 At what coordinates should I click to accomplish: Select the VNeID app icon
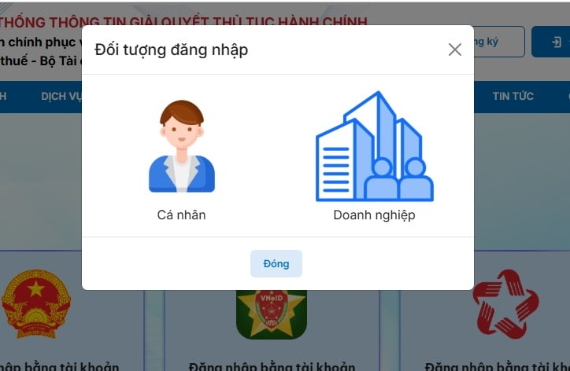(272, 314)
